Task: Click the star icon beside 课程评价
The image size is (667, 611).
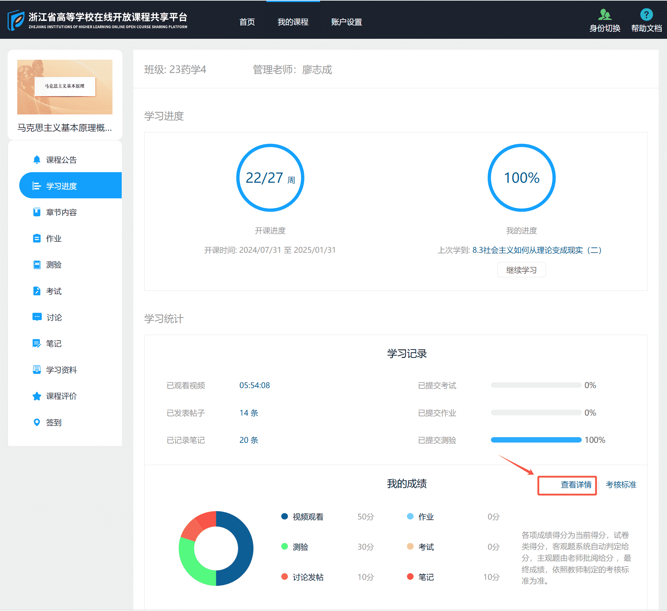Action: click(37, 396)
